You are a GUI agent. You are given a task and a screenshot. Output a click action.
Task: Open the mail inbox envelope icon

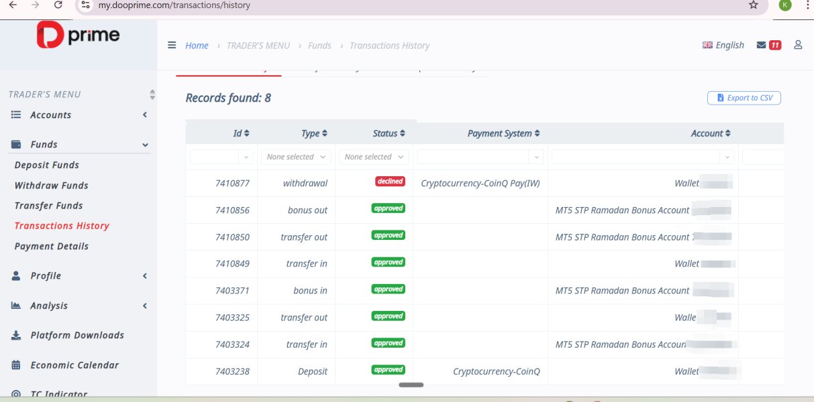click(761, 46)
